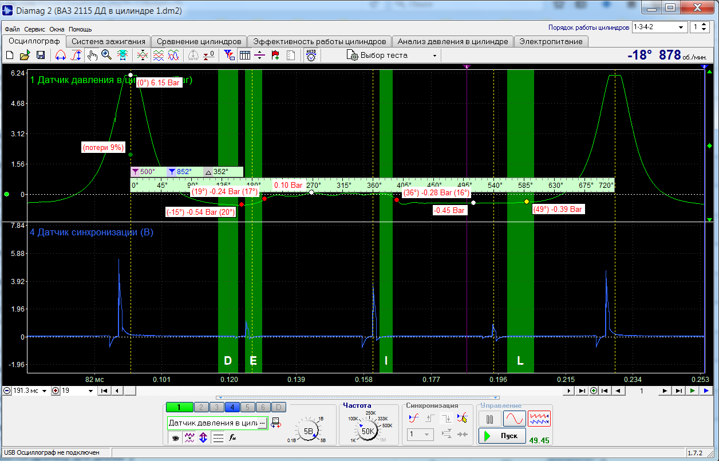Open the checklist report icon
The image size is (719, 461).
coord(291,55)
